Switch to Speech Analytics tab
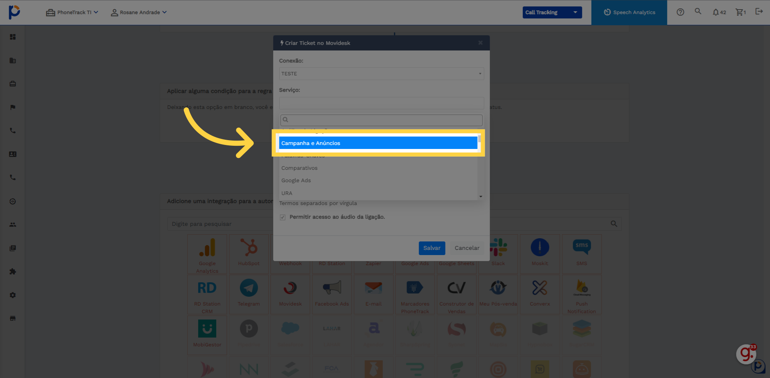Image resolution: width=770 pixels, height=378 pixels. click(629, 12)
